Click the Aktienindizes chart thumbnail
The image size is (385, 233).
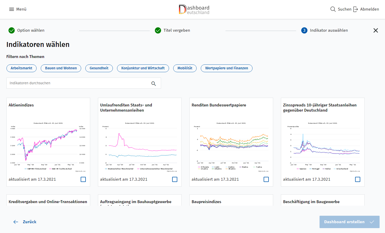click(x=48, y=147)
